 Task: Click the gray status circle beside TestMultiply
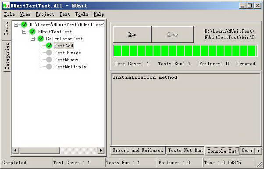(x=49, y=67)
